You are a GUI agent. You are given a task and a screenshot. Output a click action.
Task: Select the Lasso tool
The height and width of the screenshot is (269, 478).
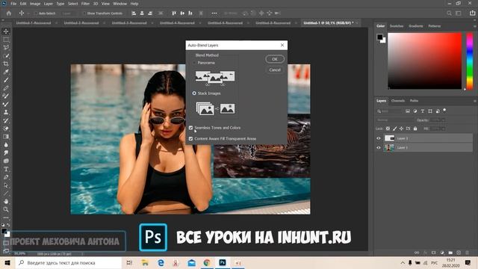coord(6,48)
